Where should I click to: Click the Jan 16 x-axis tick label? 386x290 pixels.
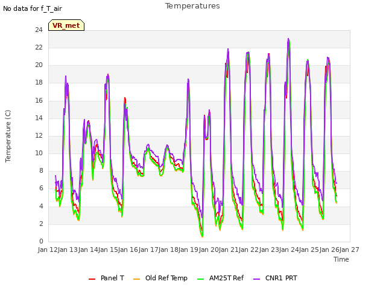(128, 250)
